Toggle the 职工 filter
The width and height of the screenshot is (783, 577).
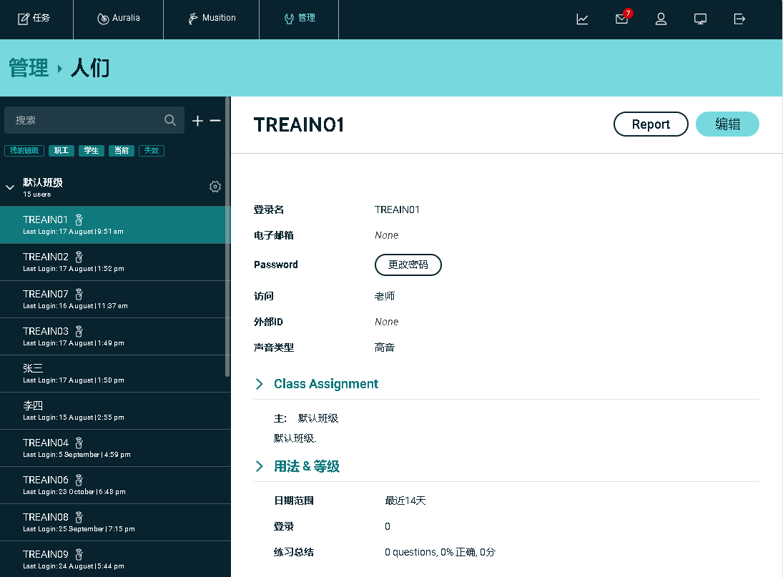(61, 151)
